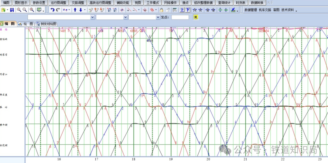Image resolution: width=328 pixels, height=163 pixels.
Task: Click the blue down arrow icon
Action: (80, 10)
